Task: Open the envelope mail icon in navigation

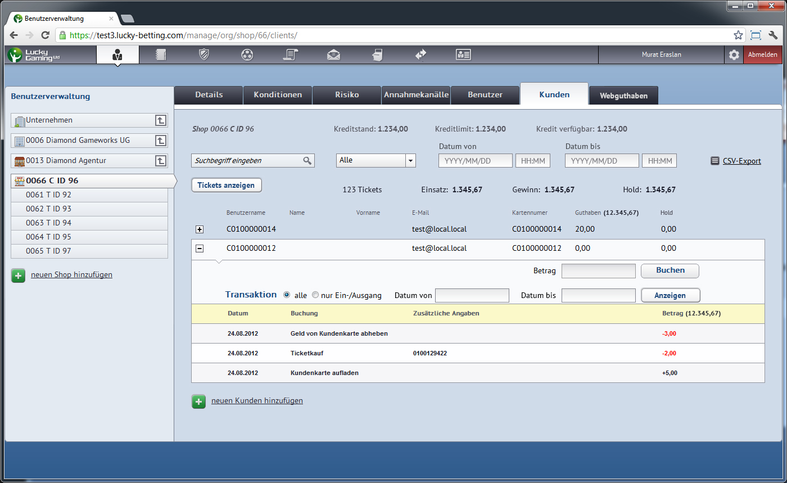Action: coord(334,55)
